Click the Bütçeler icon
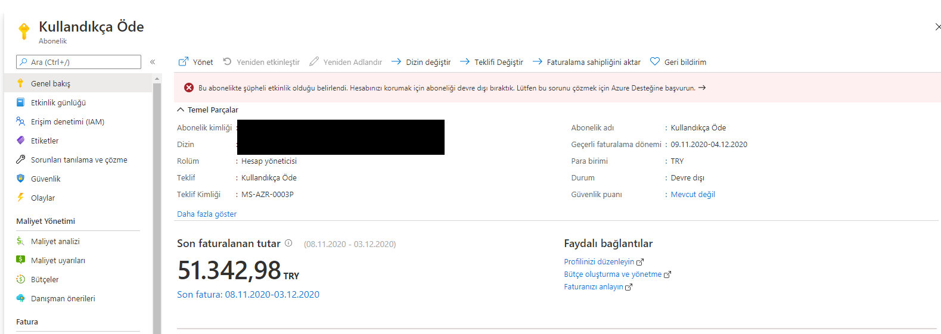Screen dimensions: 941x334 click(20, 279)
